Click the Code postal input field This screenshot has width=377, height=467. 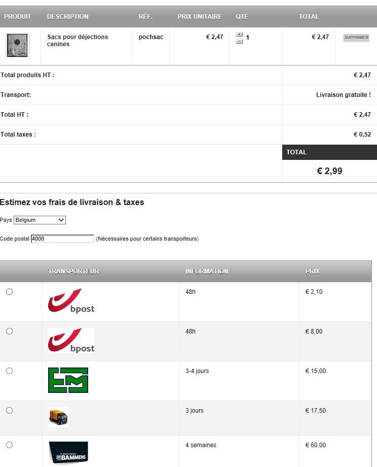pos(62,239)
